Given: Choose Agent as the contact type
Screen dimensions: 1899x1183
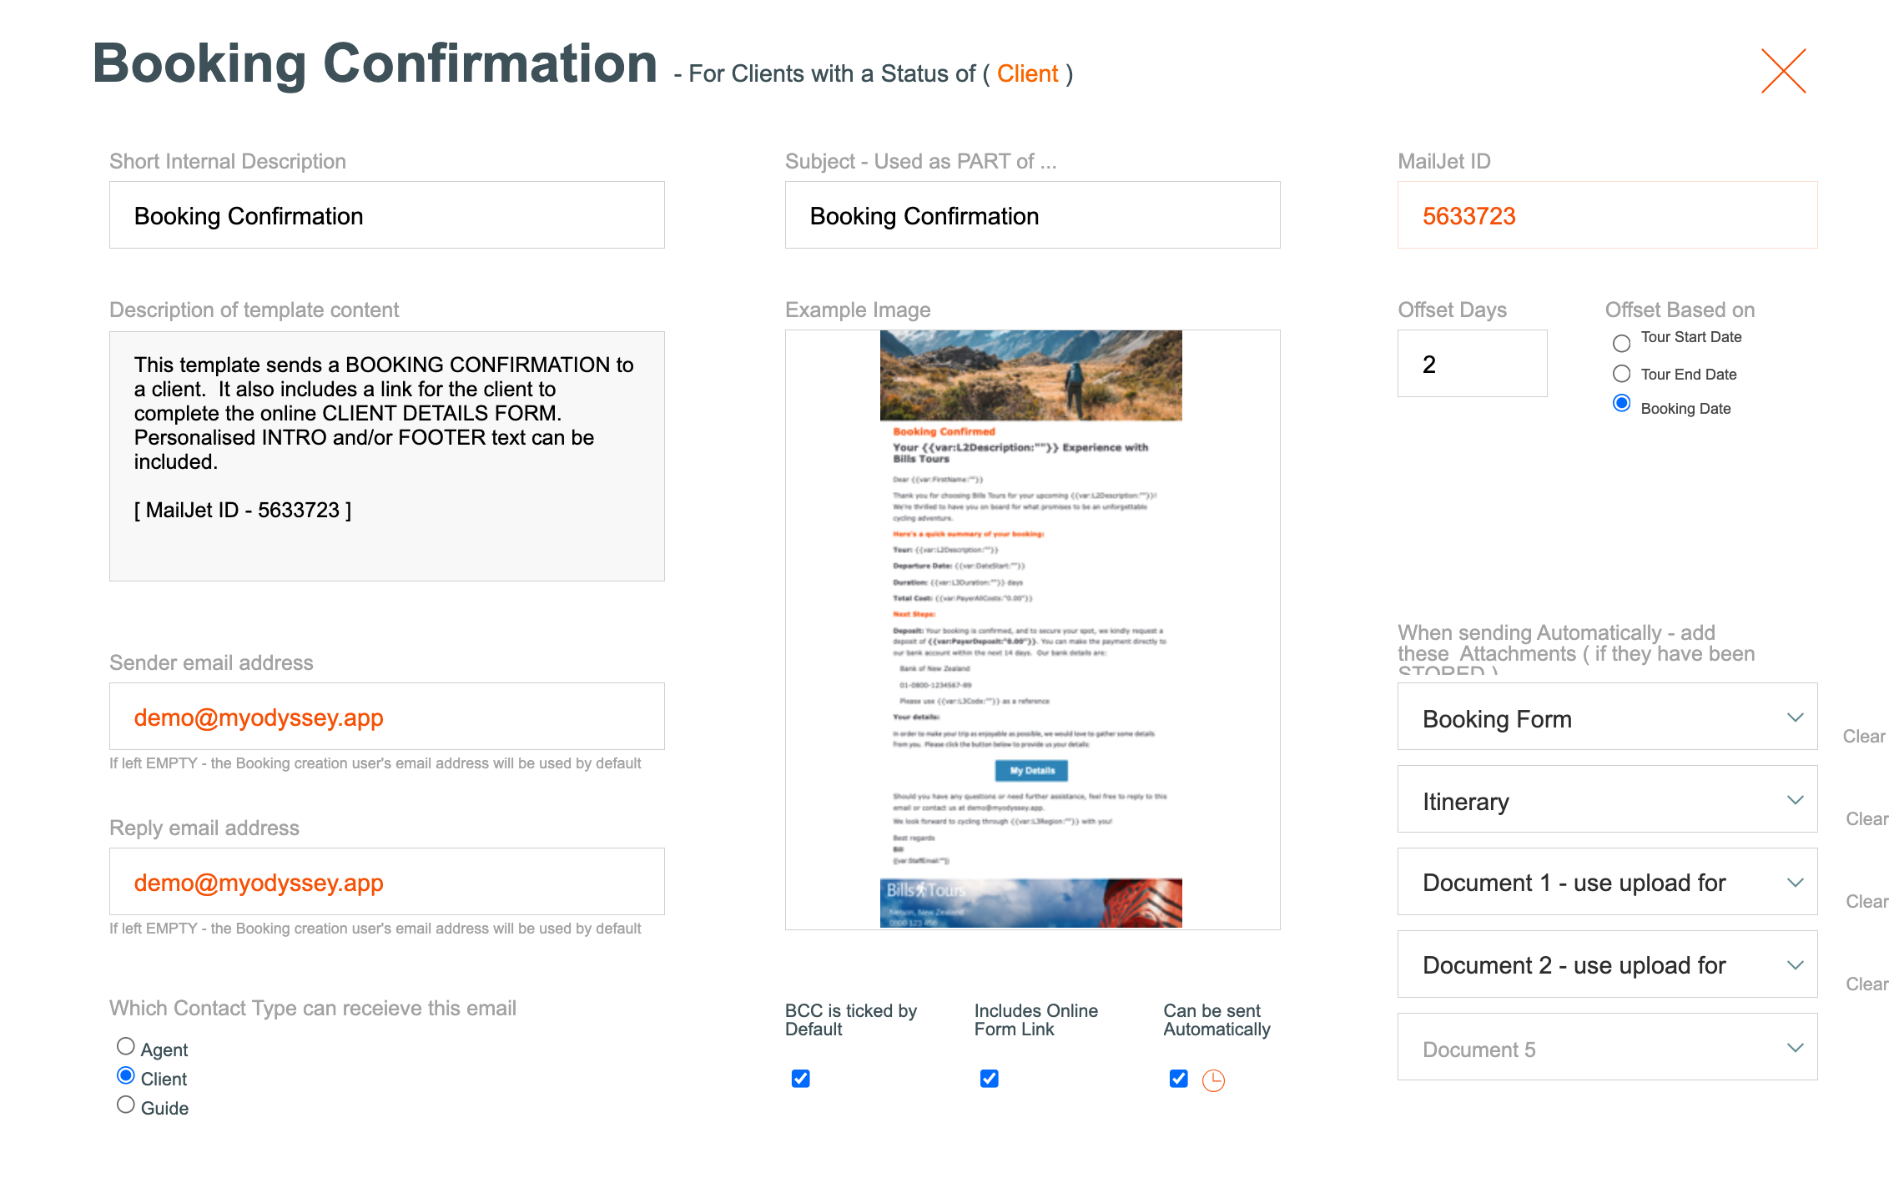Looking at the screenshot, I should coord(125,1046).
